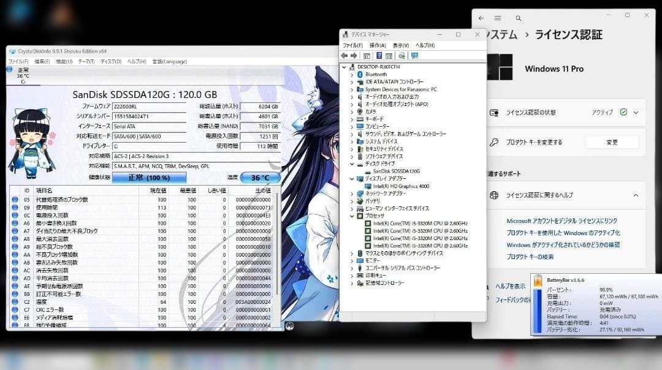Click the ファームウェア value field Z22000RL
The width and height of the screenshot is (662, 370).
pos(149,107)
